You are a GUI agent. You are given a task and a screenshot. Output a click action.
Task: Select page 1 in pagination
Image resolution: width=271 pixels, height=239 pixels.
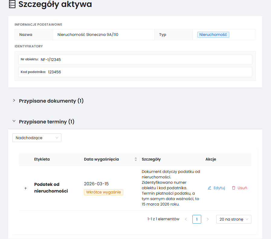pos(197,219)
